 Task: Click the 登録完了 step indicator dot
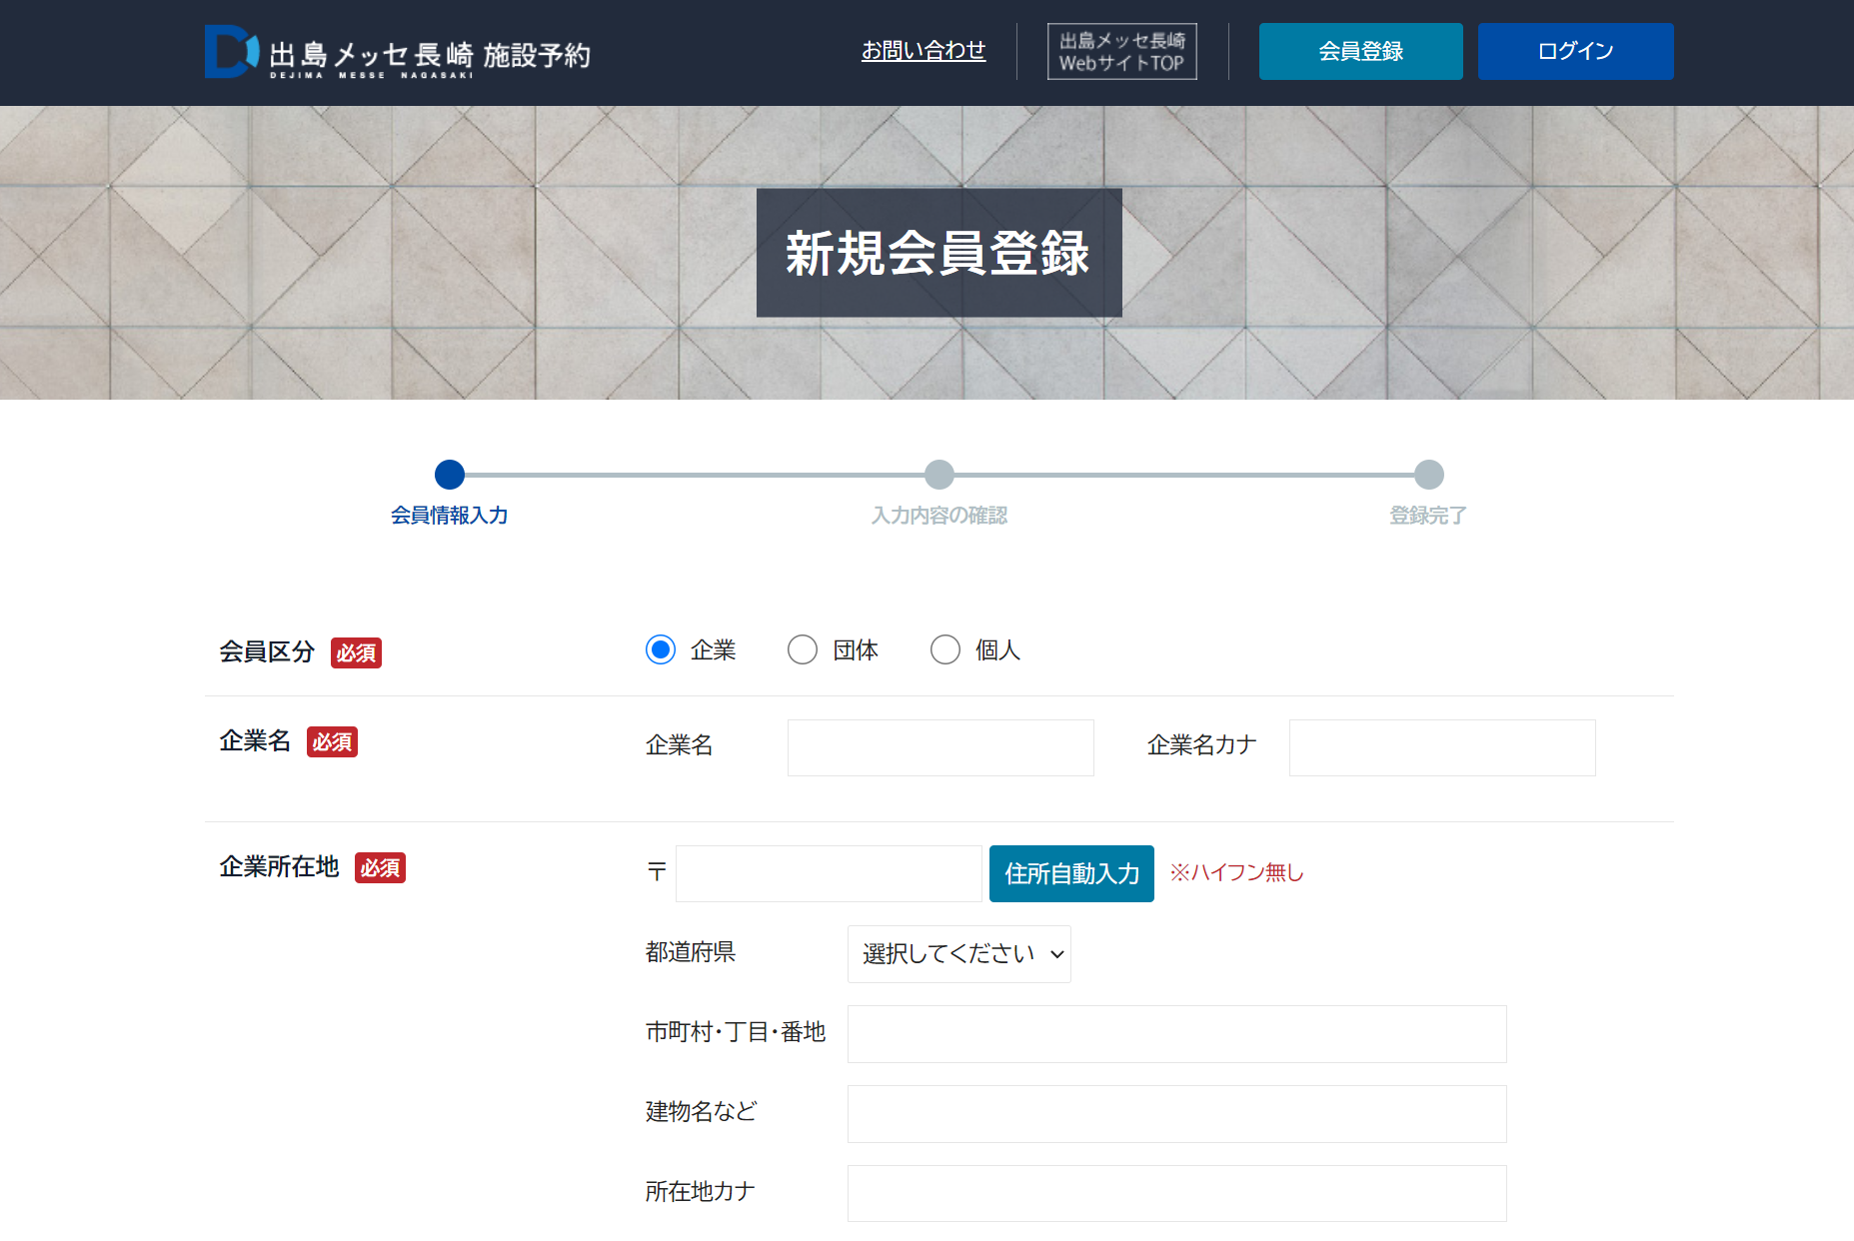point(1429,475)
